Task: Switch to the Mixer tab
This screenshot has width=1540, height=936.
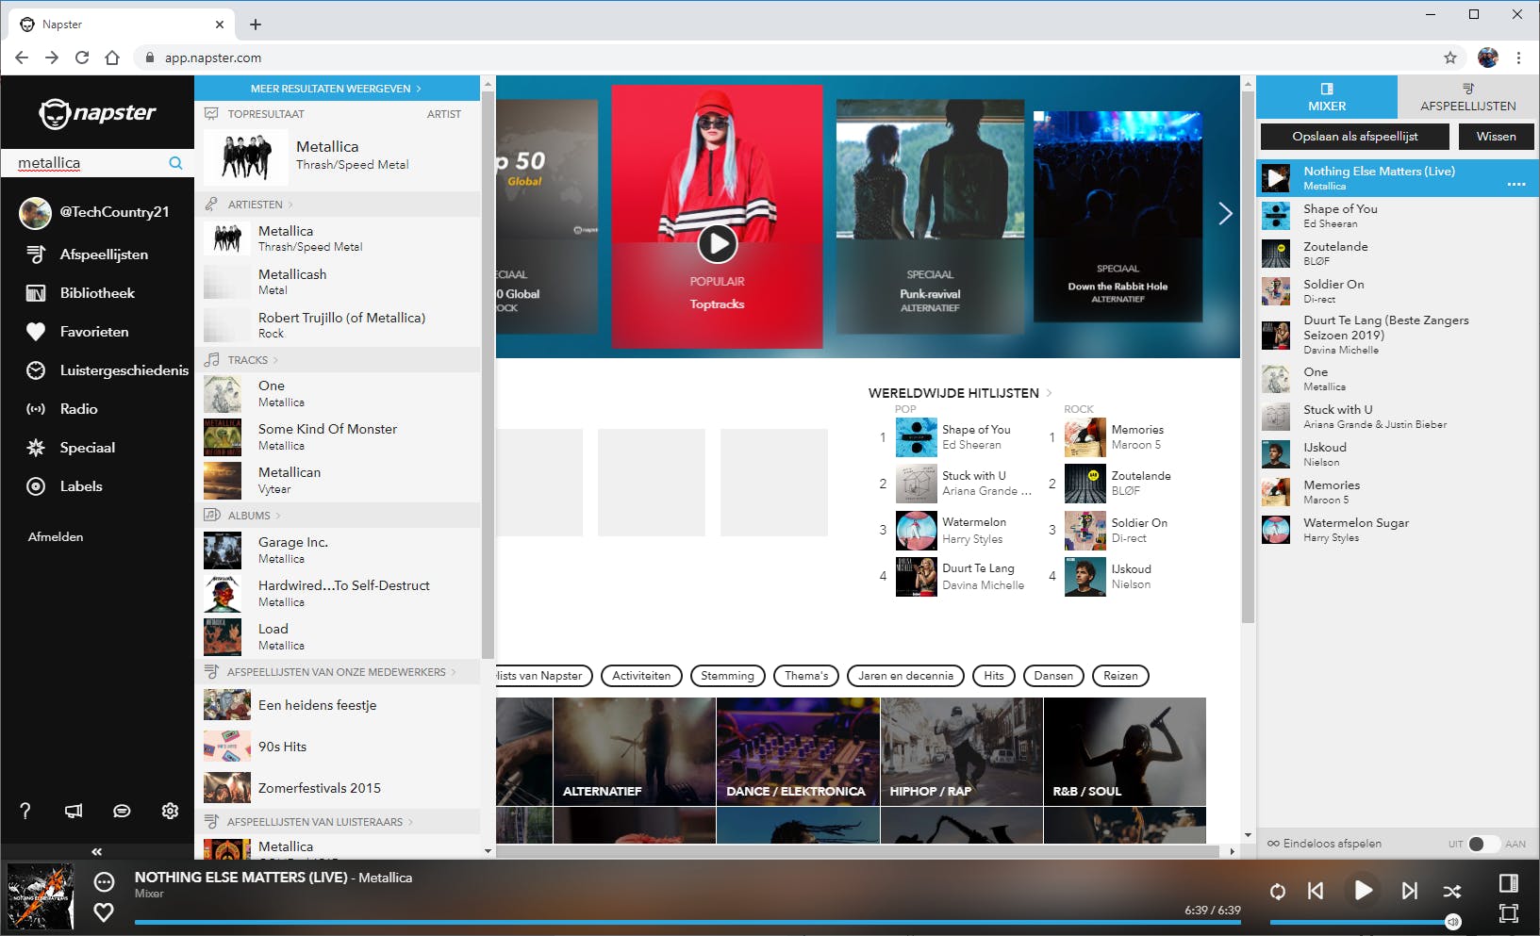Action: [1327, 97]
